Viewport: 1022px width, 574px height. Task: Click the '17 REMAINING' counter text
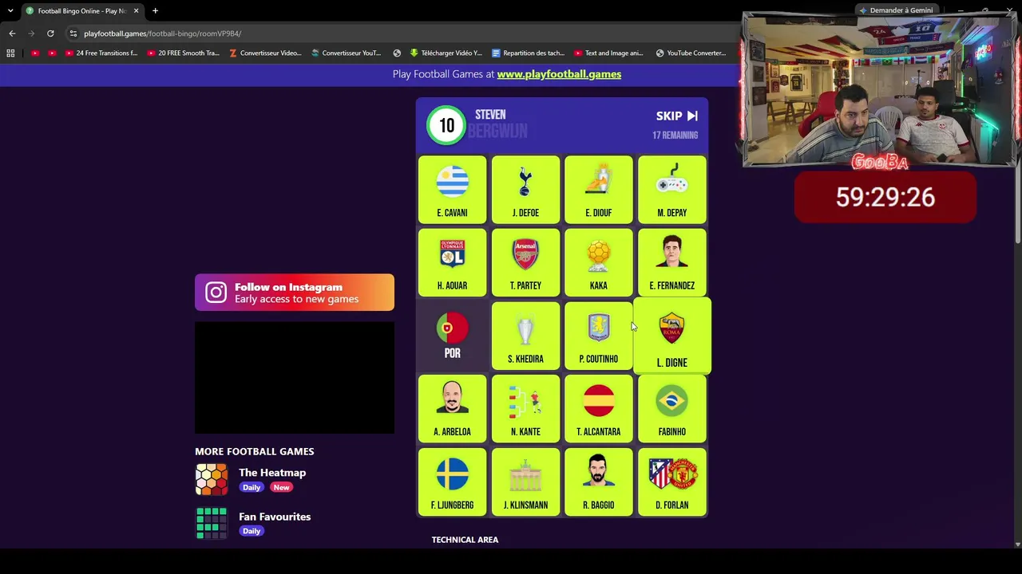(x=675, y=136)
